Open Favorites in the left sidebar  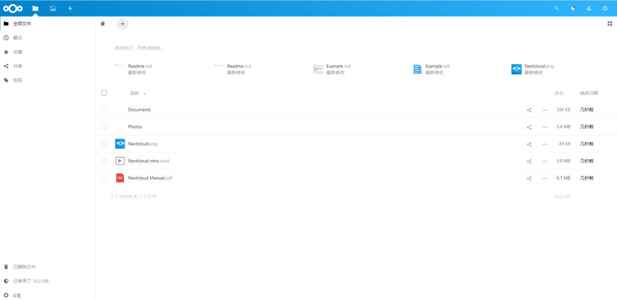(x=18, y=52)
